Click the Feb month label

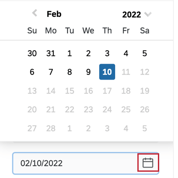54,14
